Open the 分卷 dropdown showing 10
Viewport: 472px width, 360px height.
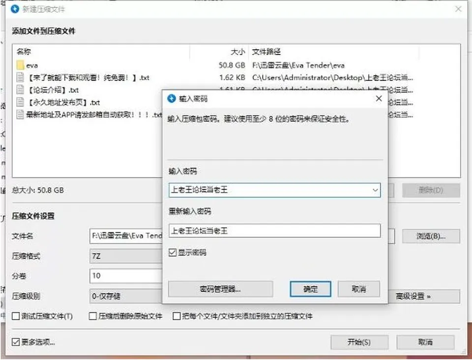(x=126, y=276)
